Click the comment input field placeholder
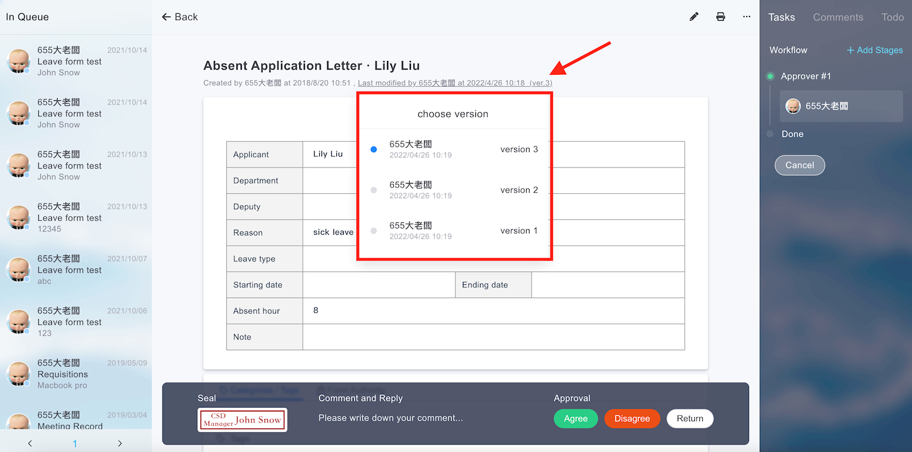Screen dimensions: 912x452 click(390, 418)
